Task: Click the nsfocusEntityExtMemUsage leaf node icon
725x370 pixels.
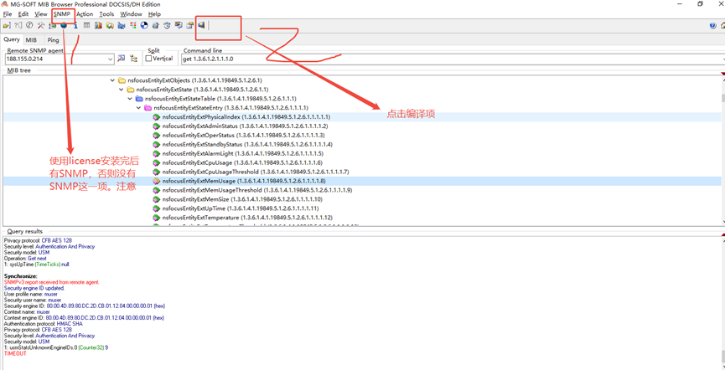Action: [157, 181]
